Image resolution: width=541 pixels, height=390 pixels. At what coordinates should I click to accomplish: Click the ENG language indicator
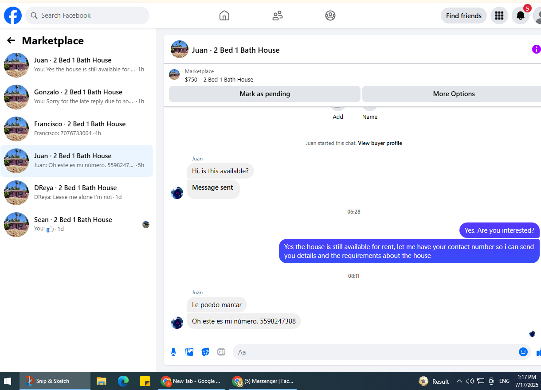[504, 381]
